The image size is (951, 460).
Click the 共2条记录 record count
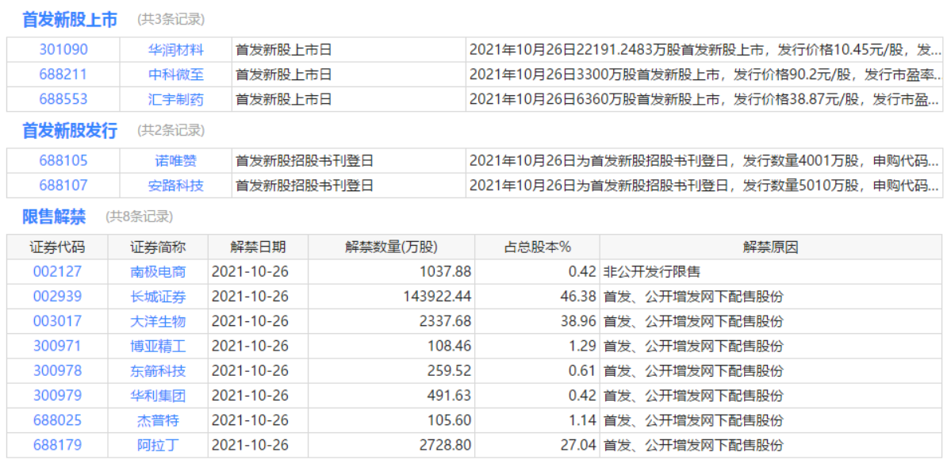(x=171, y=131)
